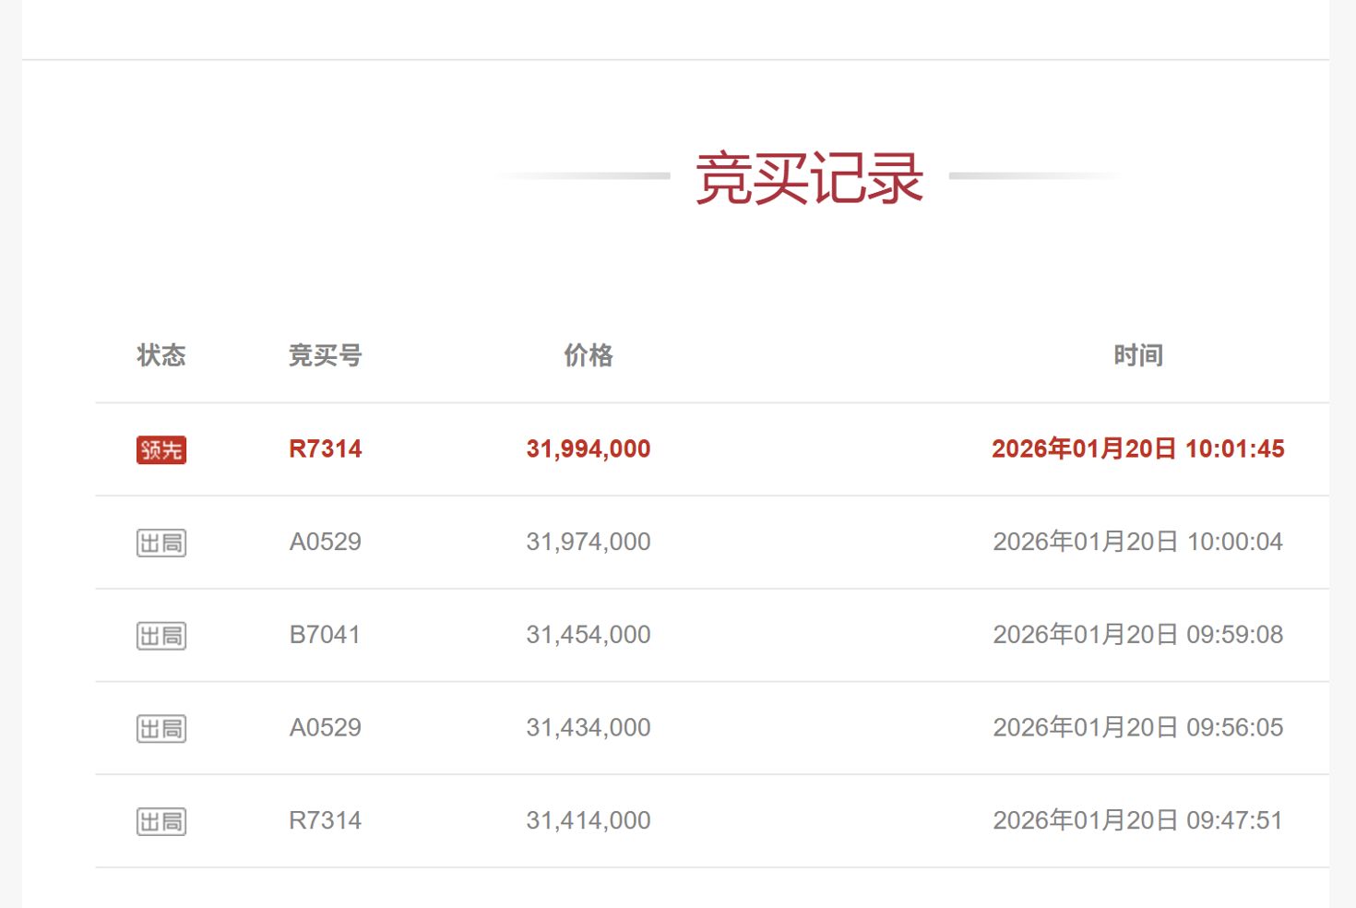Click the timestamp ending 09:56:05
The width and height of the screenshot is (1356, 908).
(1137, 728)
